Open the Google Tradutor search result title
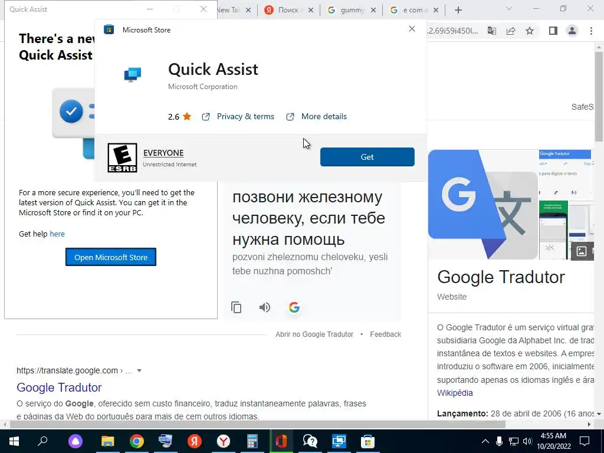Screen dimensions: 604x453 59,387
